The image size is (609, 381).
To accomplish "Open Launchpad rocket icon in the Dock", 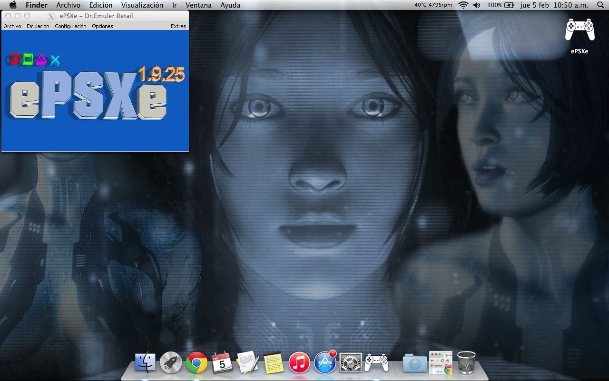I will (x=171, y=363).
